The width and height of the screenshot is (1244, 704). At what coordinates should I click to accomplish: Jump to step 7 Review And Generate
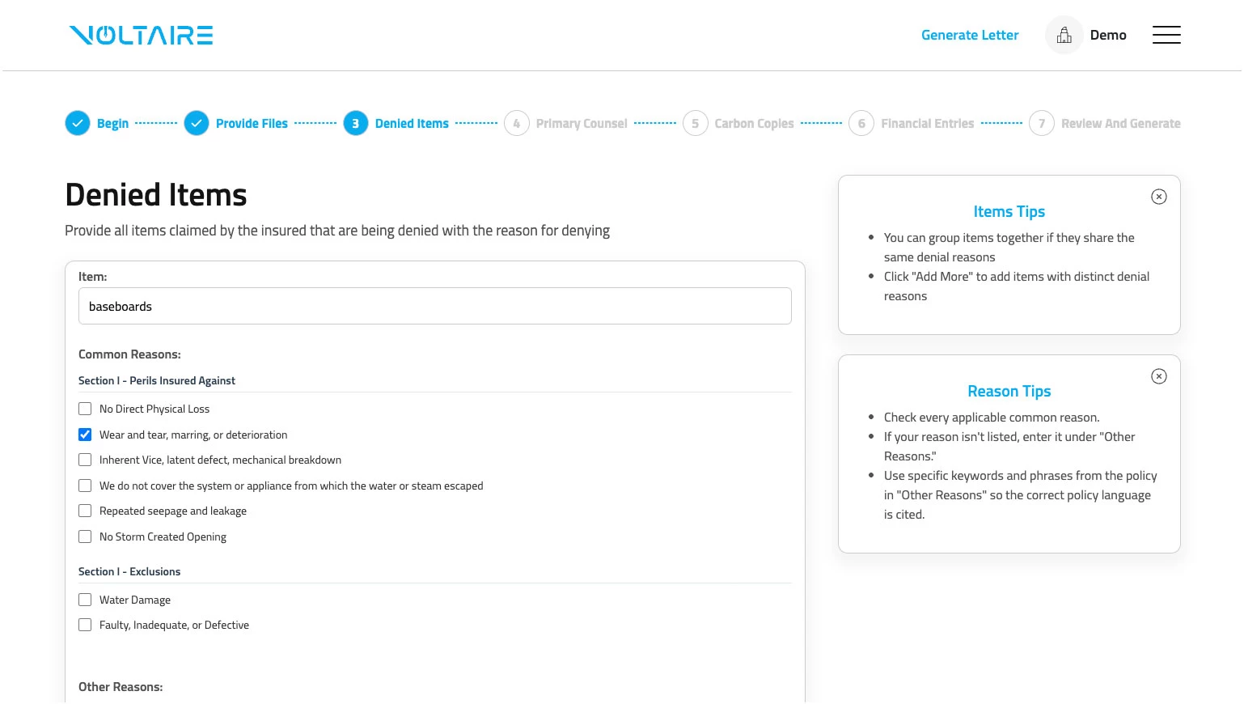pos(1104,124)
